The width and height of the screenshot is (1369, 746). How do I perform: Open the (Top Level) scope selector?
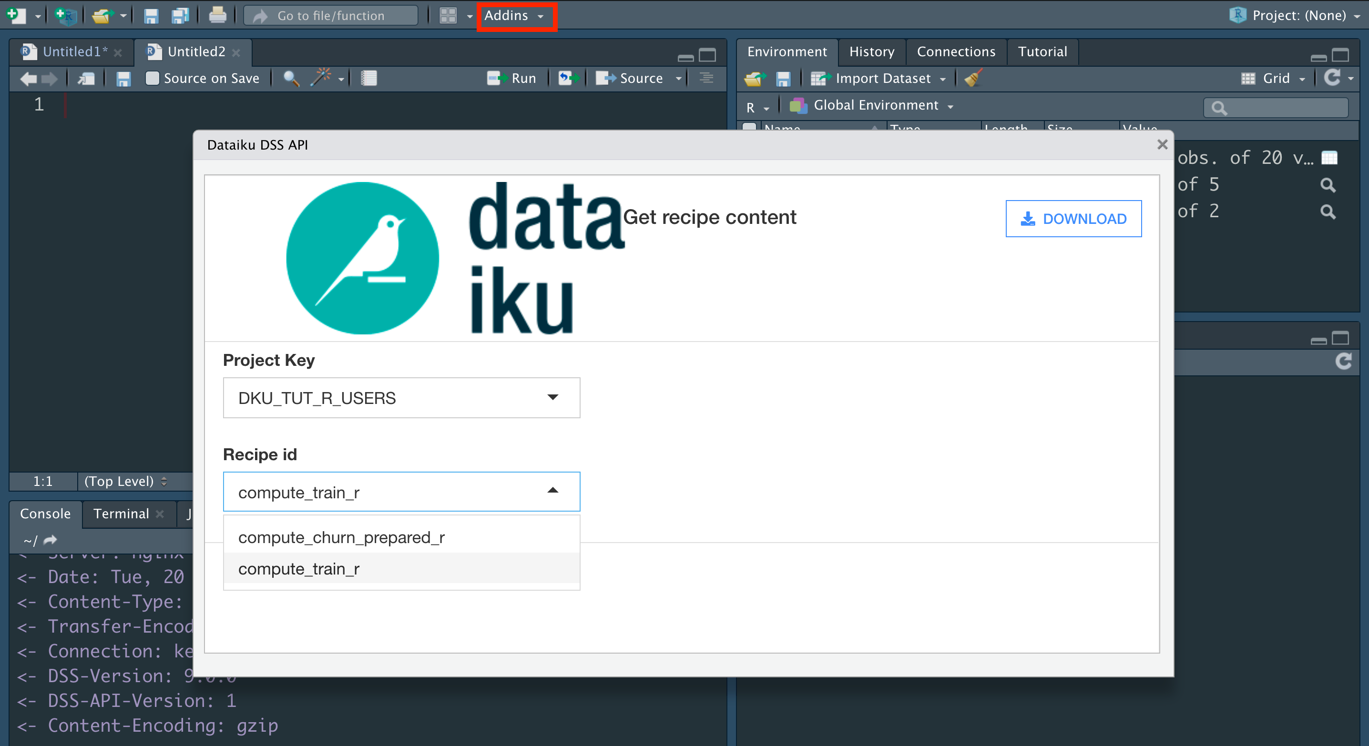[x=125, y=481]
